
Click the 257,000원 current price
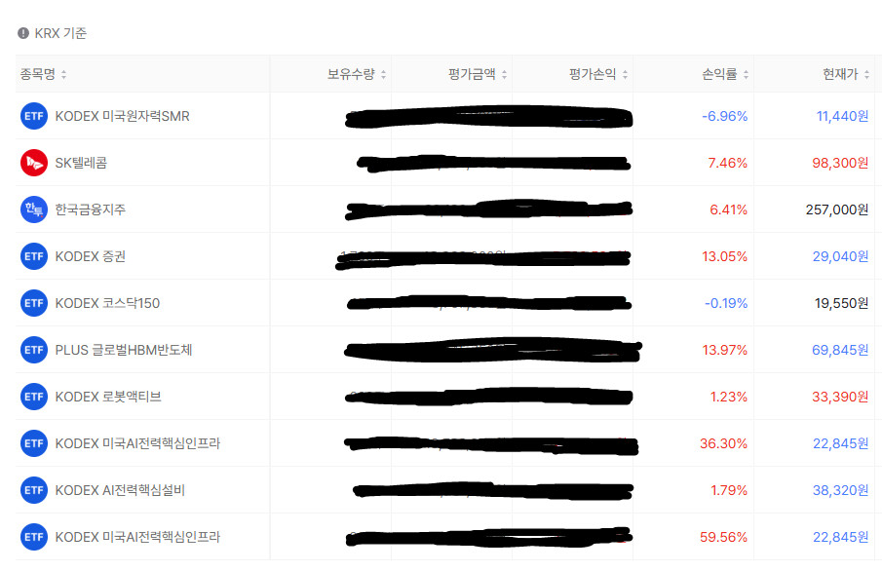837,209
